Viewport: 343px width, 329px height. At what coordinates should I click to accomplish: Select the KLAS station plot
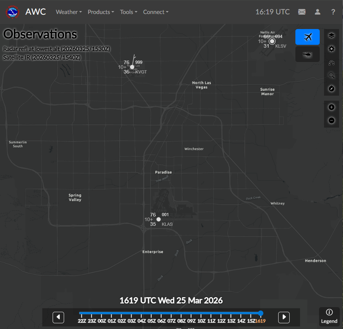158,219
